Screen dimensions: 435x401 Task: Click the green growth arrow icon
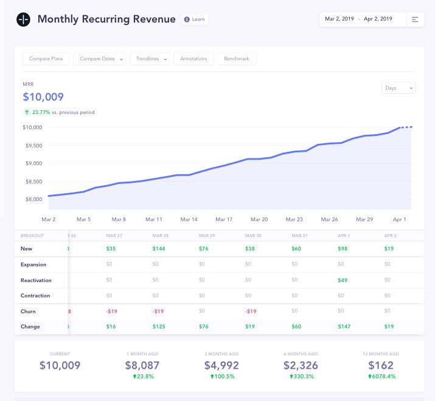coord(27,112)
